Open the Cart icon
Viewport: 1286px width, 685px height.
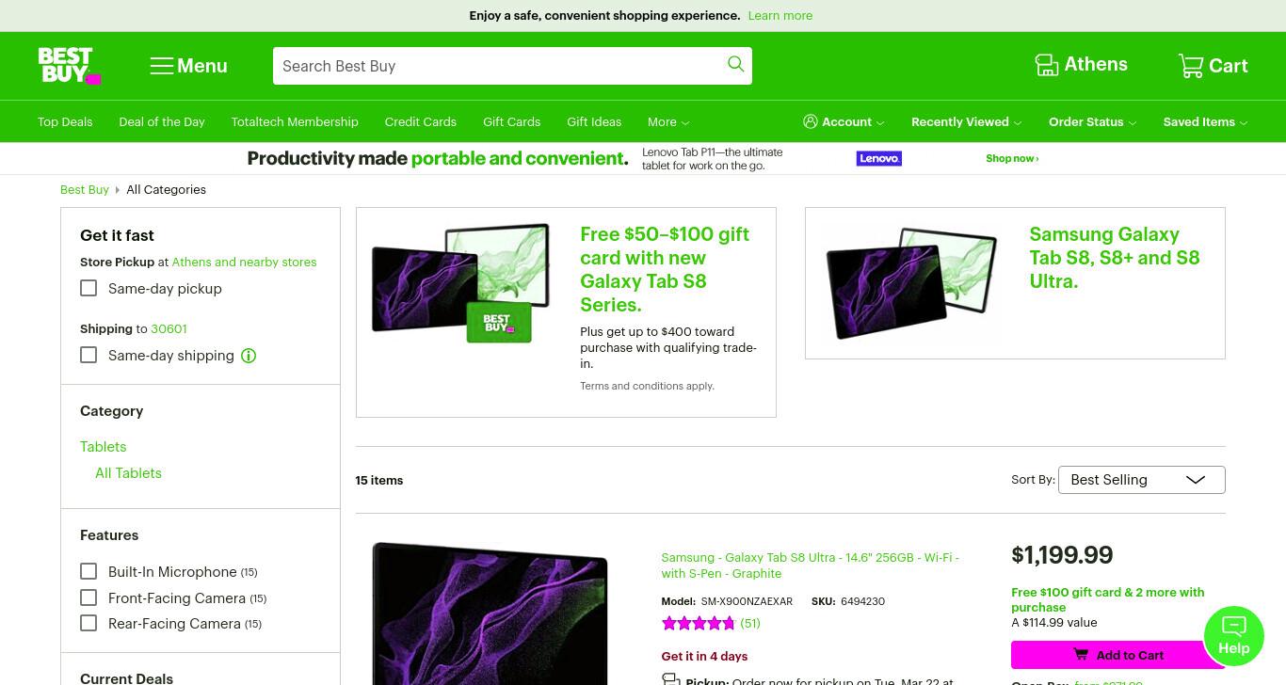point(1191,66)
